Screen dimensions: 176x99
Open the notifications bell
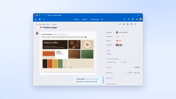pos(124,19)
